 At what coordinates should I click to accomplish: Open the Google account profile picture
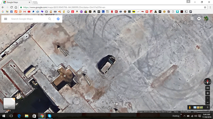pos(206,19)
